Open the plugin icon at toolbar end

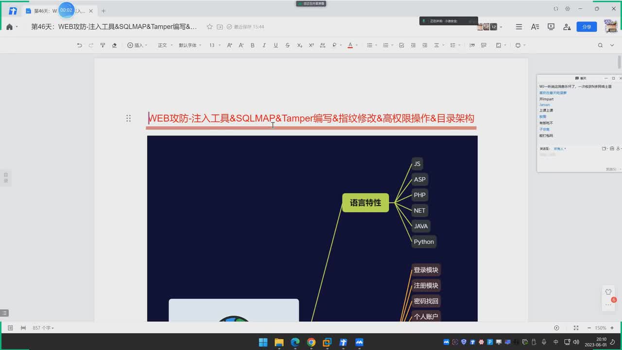point(518,45)
